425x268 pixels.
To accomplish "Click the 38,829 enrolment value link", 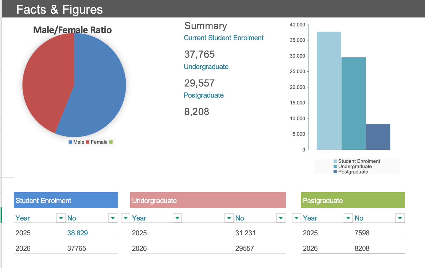I will point(77,233).
